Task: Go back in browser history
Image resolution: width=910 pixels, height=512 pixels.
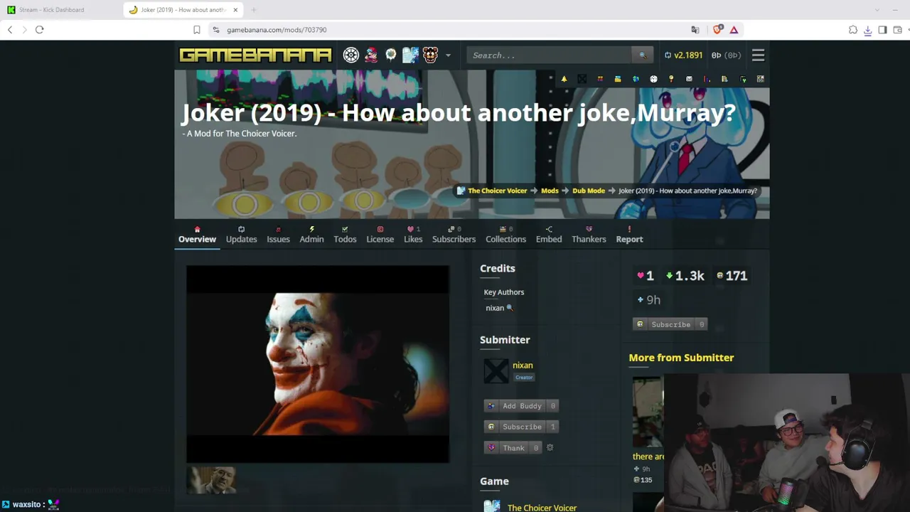Action: click(10, 30)
